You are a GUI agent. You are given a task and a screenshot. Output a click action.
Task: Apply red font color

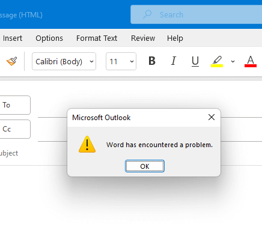tap(251, 61)
